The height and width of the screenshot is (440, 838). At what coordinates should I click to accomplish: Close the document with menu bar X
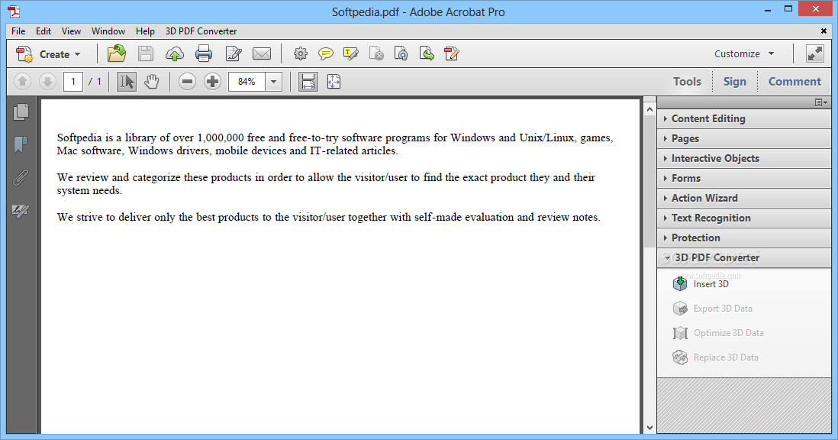(x=823, y=31)
